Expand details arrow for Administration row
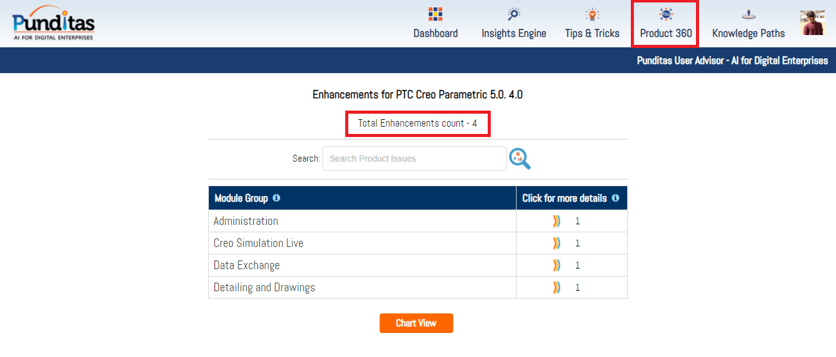This screenshot has width=836, height=357. click(x=557, y=221)
